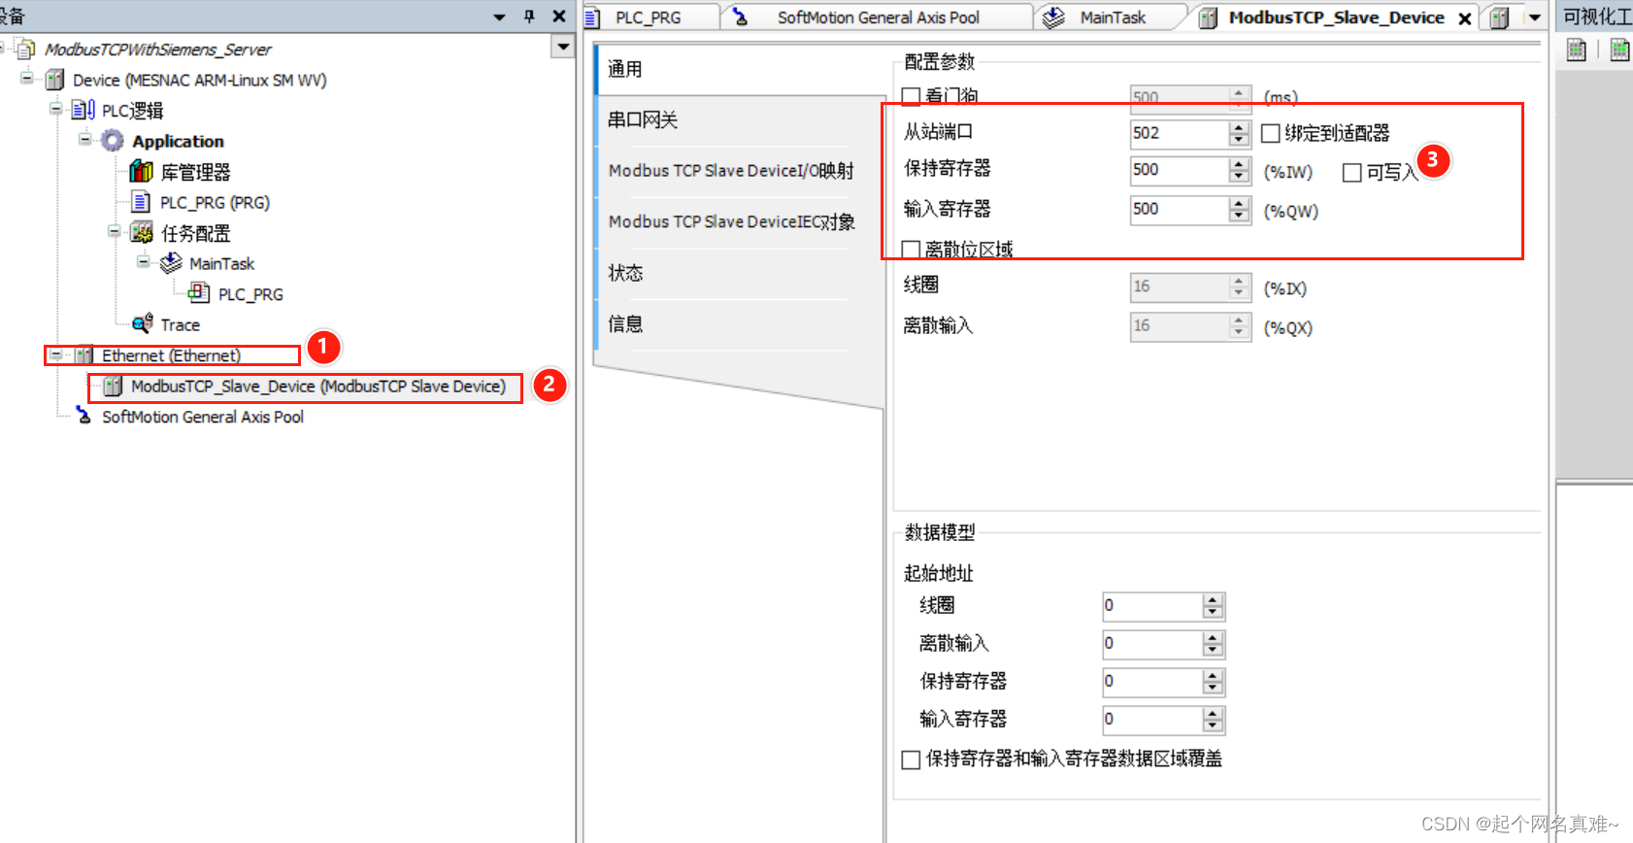Select Trace in the device tree

(180, 324)
